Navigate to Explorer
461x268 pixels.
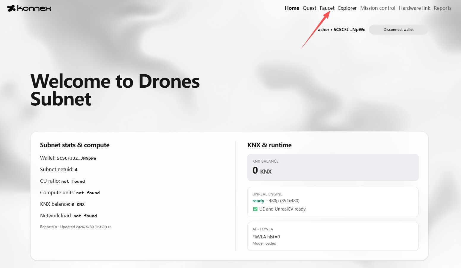pos(347,8)
